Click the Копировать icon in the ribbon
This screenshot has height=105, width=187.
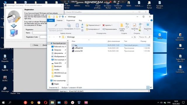click(69, 25)
